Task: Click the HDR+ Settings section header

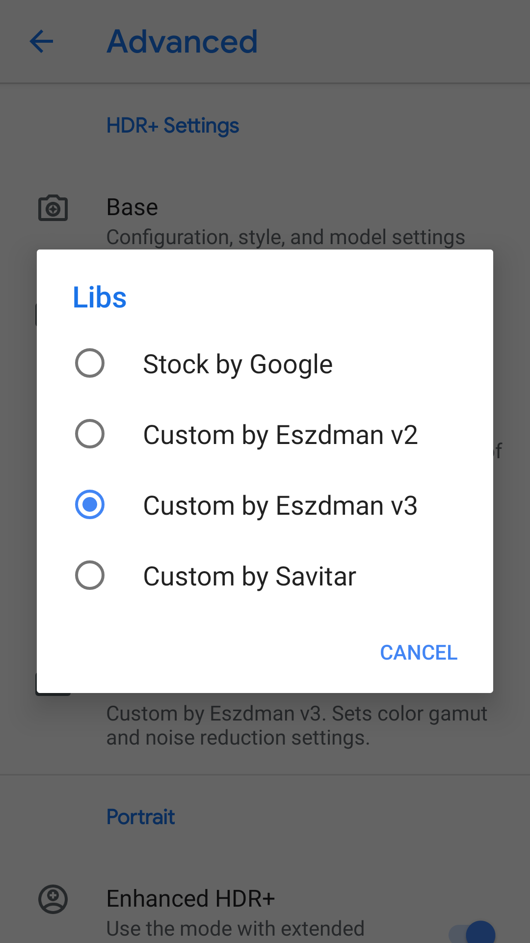Action: (173, 126)
